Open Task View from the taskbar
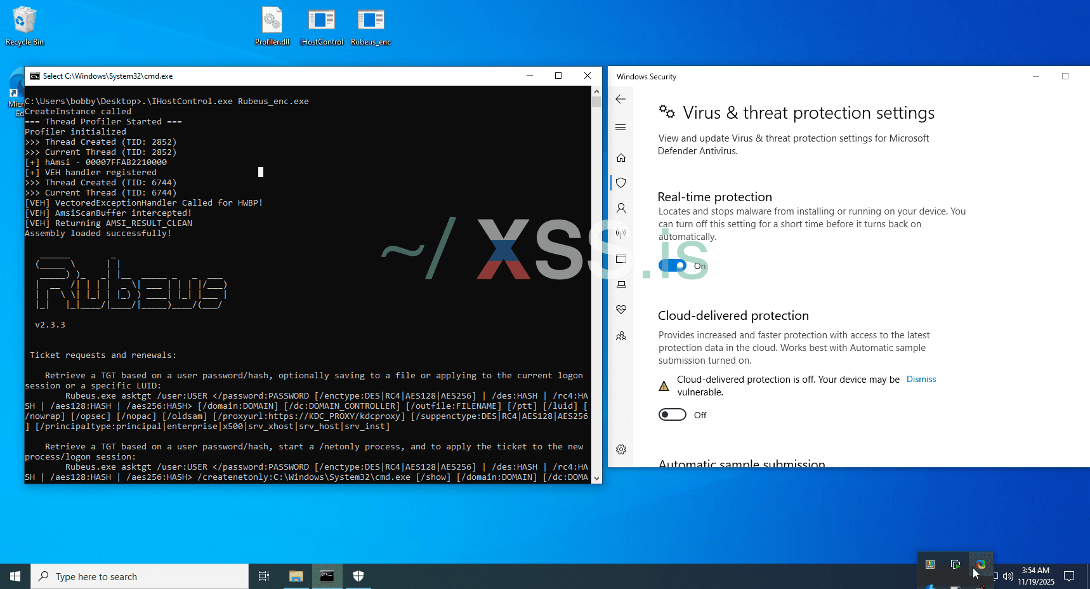The height and width of the screenshot is (589, 1090). click(264, 576)
